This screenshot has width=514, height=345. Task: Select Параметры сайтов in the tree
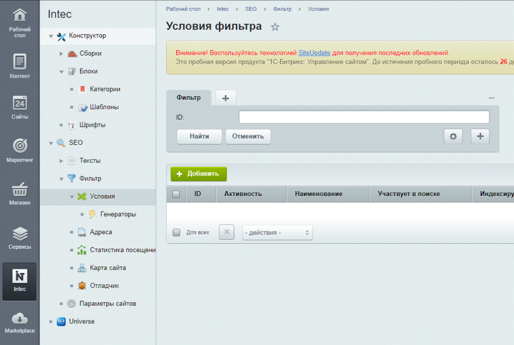coord(108,304)
